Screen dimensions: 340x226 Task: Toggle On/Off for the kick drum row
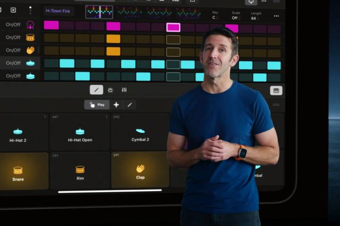pos(13,24)
